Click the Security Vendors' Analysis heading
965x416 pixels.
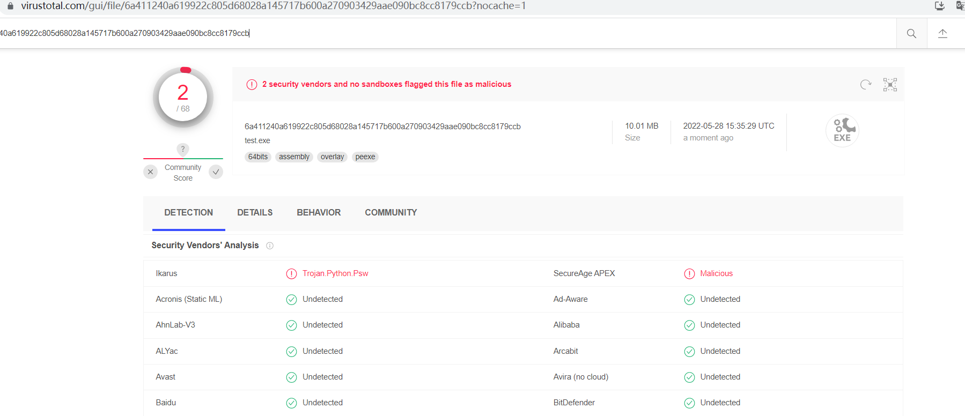(205, 246)
